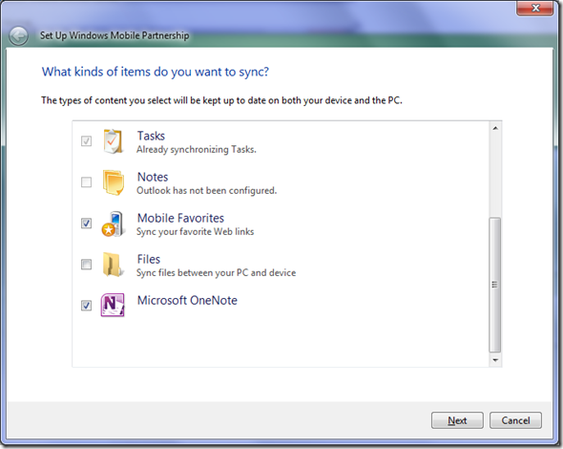The image size is (563, 449).
Task: Click the Notes sticky-note icon
Action: (x=114, y=182)
